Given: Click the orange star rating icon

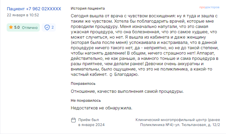Looking at the screenshot, I should click(11, 27).
